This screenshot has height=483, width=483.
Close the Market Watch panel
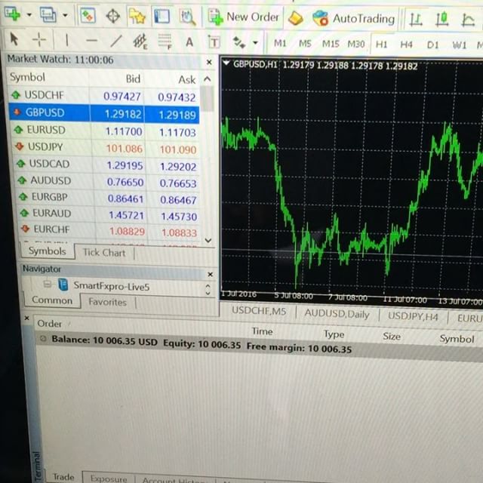pyautogui.click(x=209, y=62)
